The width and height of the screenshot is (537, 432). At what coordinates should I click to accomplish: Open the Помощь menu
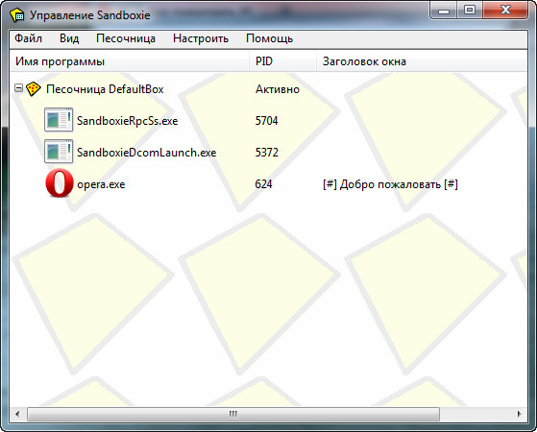pyautogui.click(x=270, y=38)
